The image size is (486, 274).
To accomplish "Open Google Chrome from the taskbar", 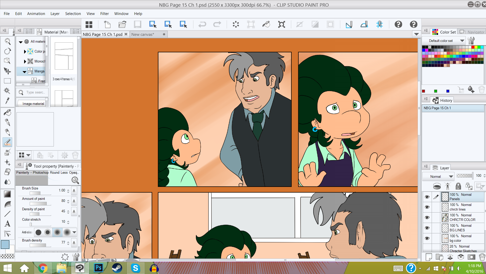I will coord(43,268).
